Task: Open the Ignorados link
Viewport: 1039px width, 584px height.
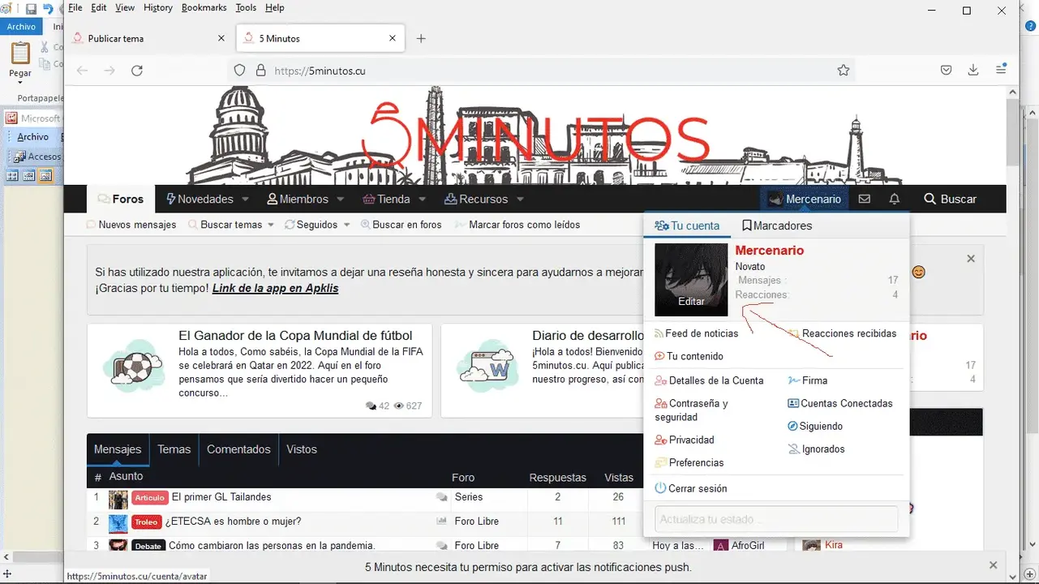Action: click(817, 449)
